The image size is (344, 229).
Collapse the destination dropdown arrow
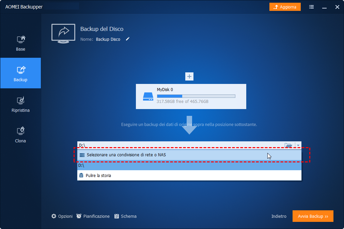(298, 145)
